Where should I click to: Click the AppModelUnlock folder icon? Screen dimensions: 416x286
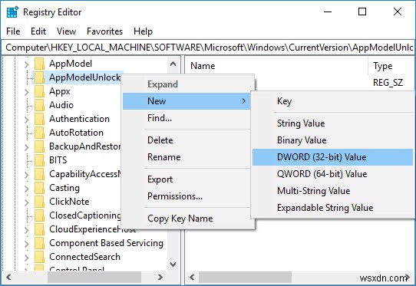click(x=39, y=77)
